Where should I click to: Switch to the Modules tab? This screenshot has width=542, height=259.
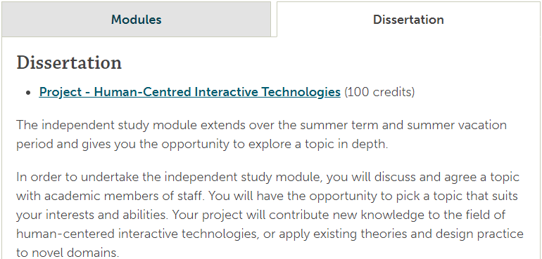coord(136,20)
